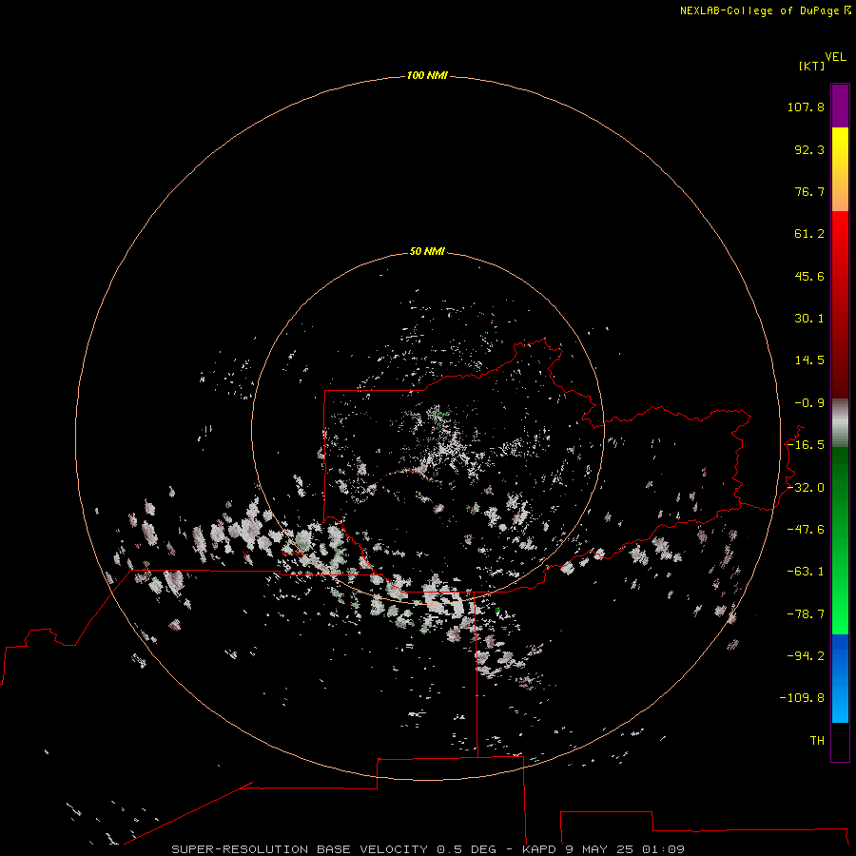The width and height of the screenshot is (856, 856).
Task: Click the 45.6 velocity scale value
Action: (x=809, y=276)
